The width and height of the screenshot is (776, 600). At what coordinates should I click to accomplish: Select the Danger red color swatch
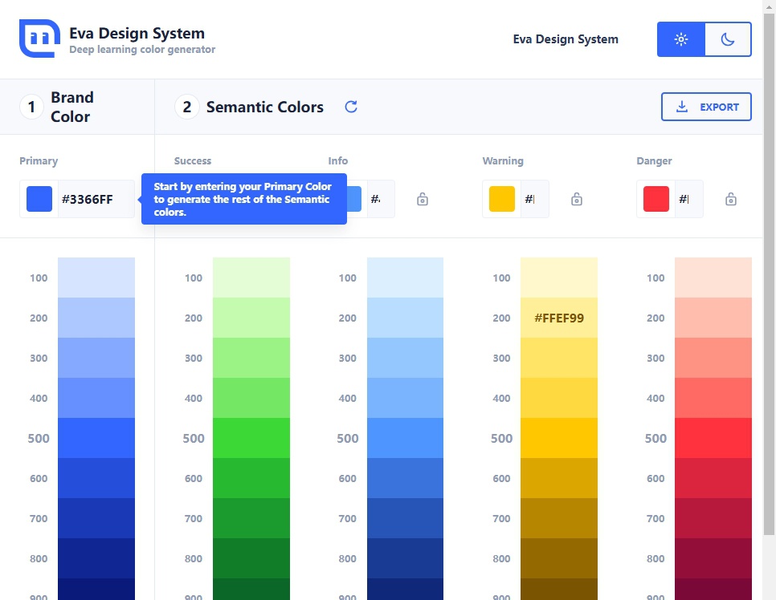coord(656,198)
